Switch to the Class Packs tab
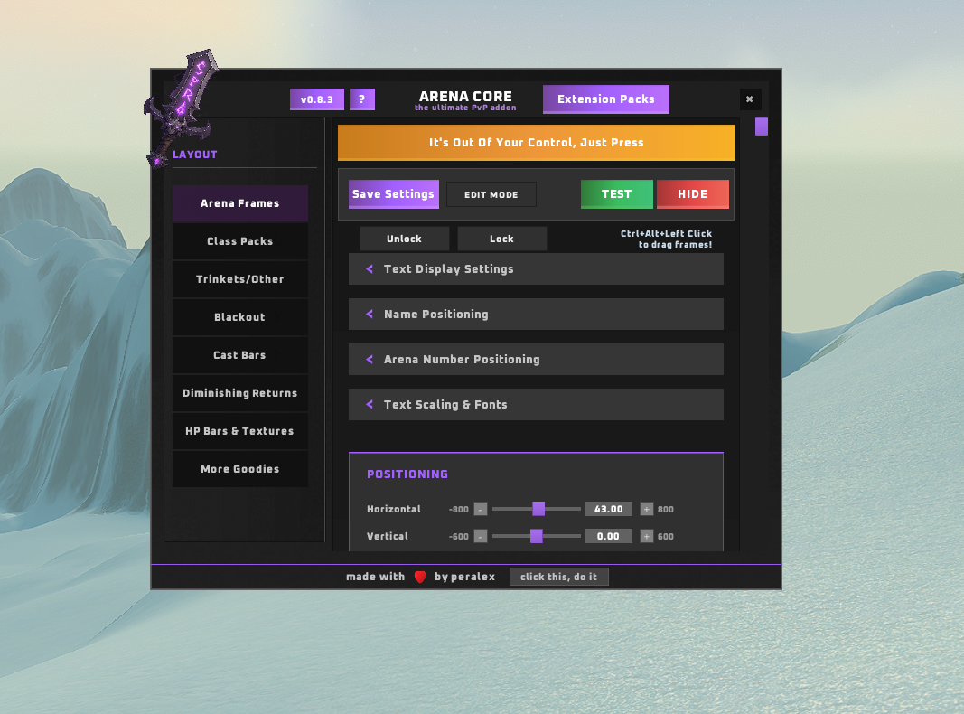The height and width of the screenshot is (714, 964). 239,240
